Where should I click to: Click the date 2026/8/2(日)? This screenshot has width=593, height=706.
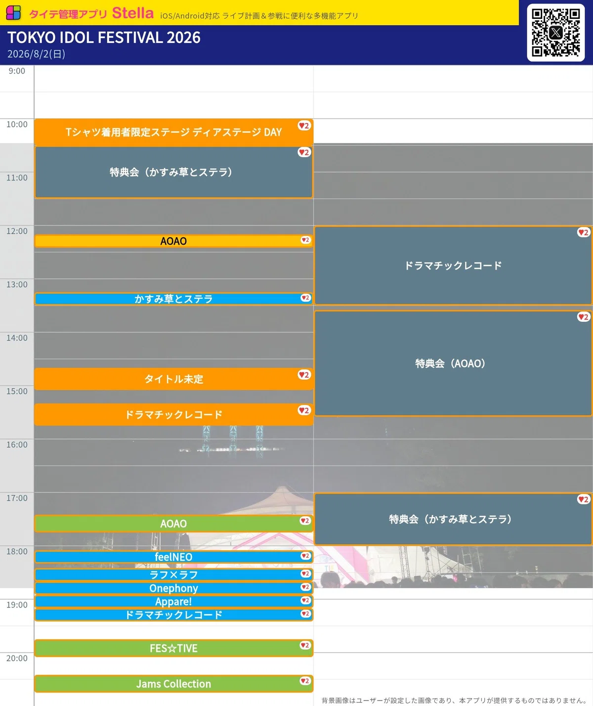(x=36, y=54)
